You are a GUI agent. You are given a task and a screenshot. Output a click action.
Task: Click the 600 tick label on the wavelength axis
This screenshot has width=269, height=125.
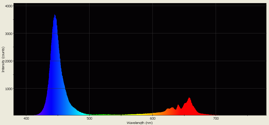pos(152,118)
